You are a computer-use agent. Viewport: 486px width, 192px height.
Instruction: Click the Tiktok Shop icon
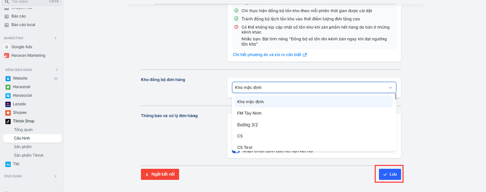(8, 121)
